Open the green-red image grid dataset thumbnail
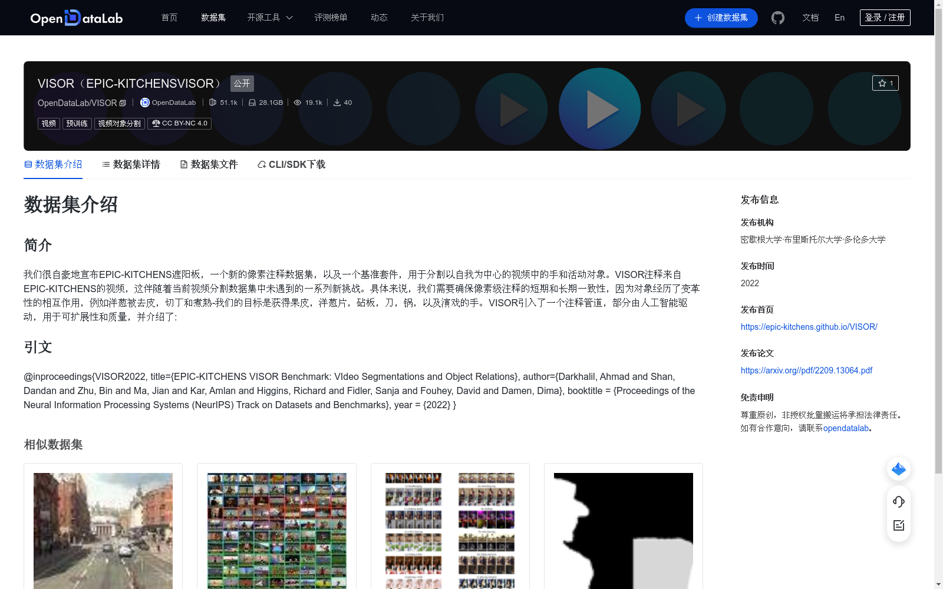 coord(277,531)
